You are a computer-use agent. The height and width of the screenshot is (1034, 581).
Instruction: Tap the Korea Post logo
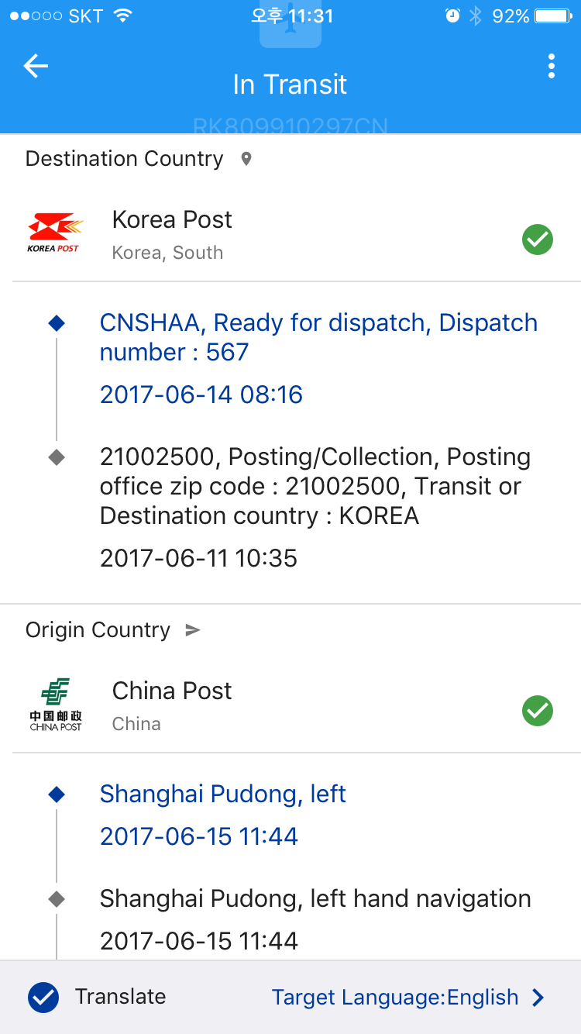click(55, 233)
